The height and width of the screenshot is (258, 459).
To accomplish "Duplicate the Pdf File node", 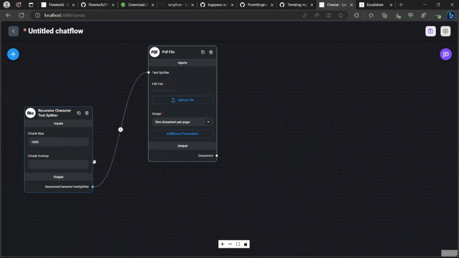I will (203, 52).
